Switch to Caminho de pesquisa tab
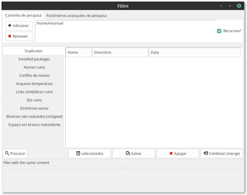Screen dimensions: 247x195 23,15
